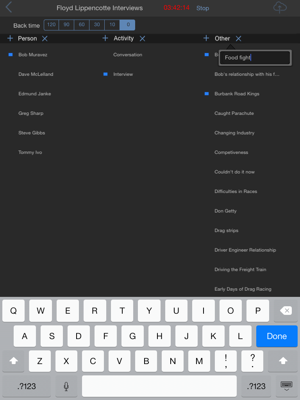Toggle the Bob Muravez person tag
The height and width of the screenshot is (400, 300).
(x=33, y=55)
